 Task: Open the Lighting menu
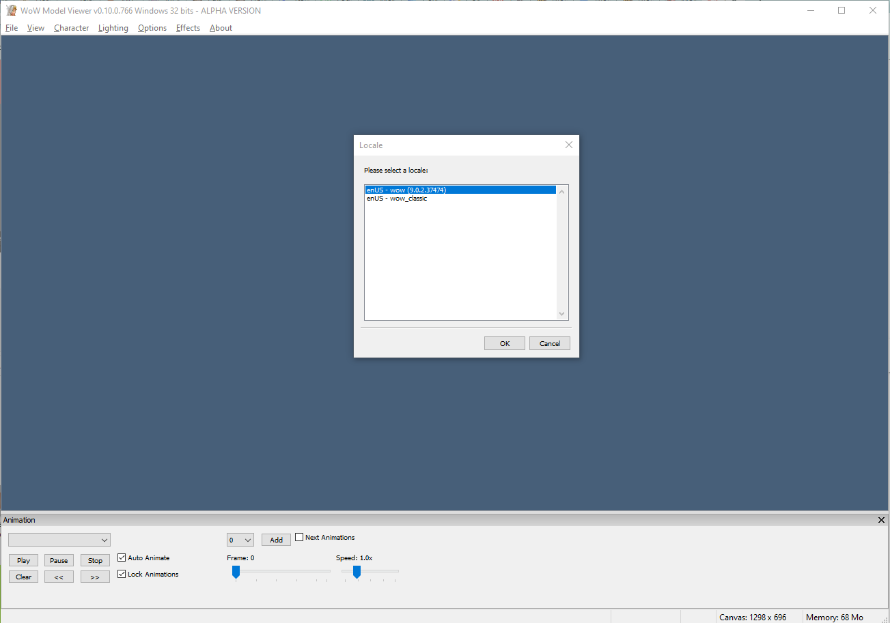click(113, 28)
